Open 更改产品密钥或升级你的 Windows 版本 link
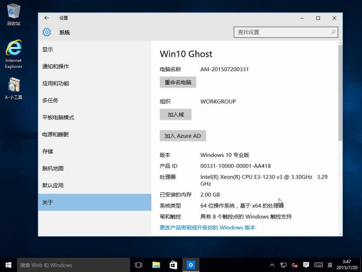The image size is (362, 272). (x=207, y=228)
